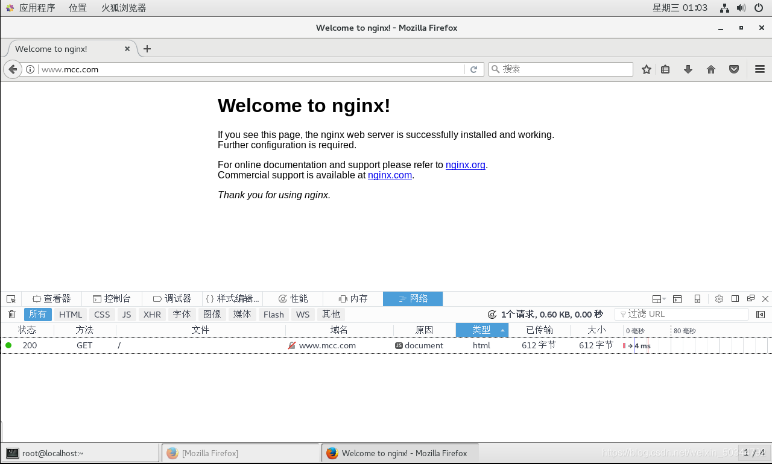Toggle the network details pane icon

761,315
